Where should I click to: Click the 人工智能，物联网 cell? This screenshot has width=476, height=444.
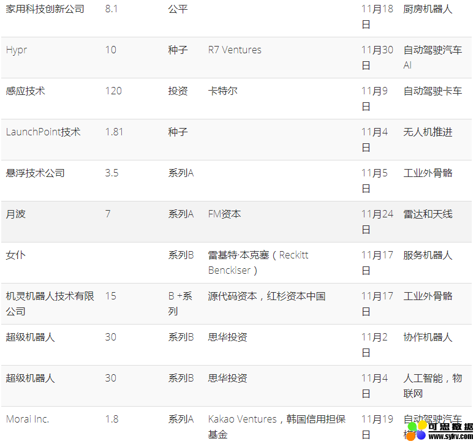click(433, 386)
